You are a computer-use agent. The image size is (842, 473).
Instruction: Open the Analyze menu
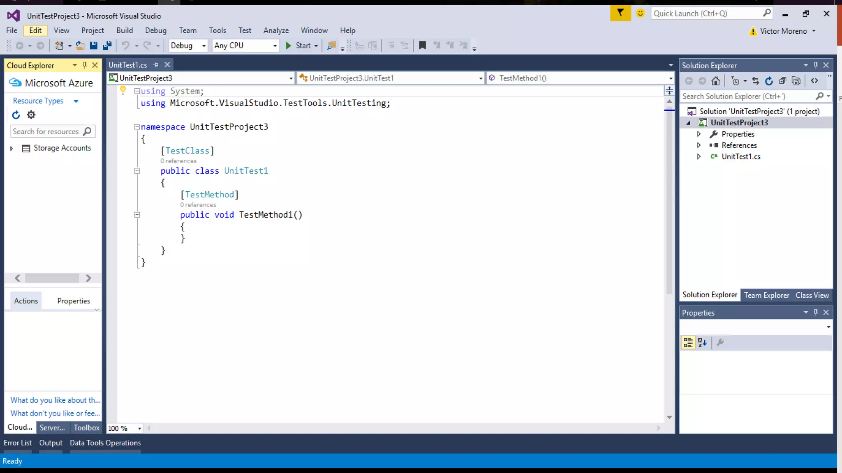[276, 30]
